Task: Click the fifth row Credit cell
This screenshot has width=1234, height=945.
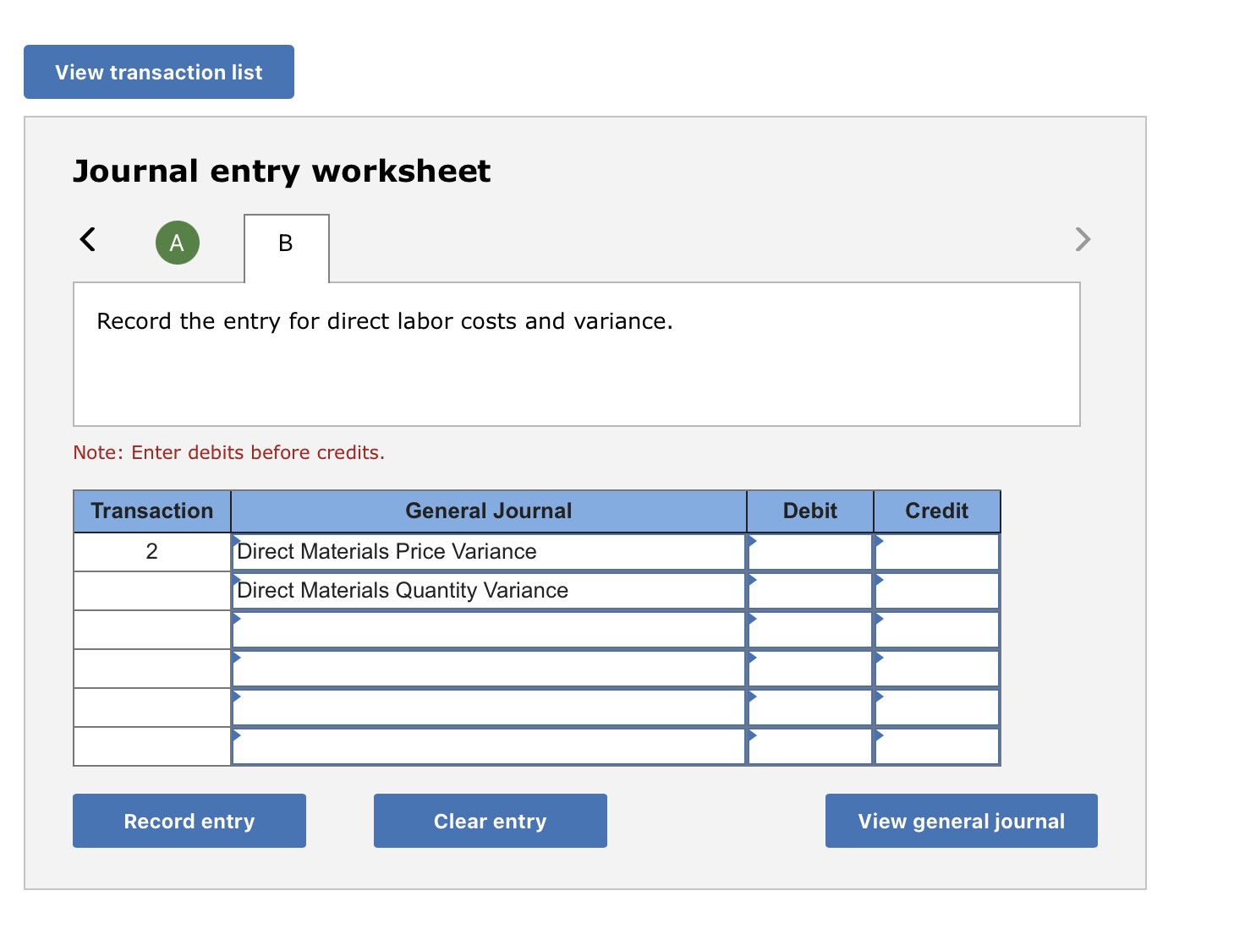Action: 937,707
